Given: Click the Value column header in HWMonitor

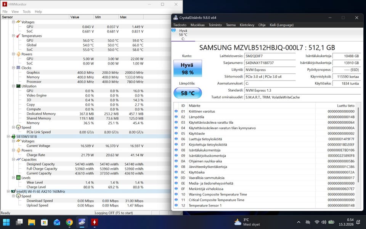Looking at the screenshot, I should click(x=81, y=17).
